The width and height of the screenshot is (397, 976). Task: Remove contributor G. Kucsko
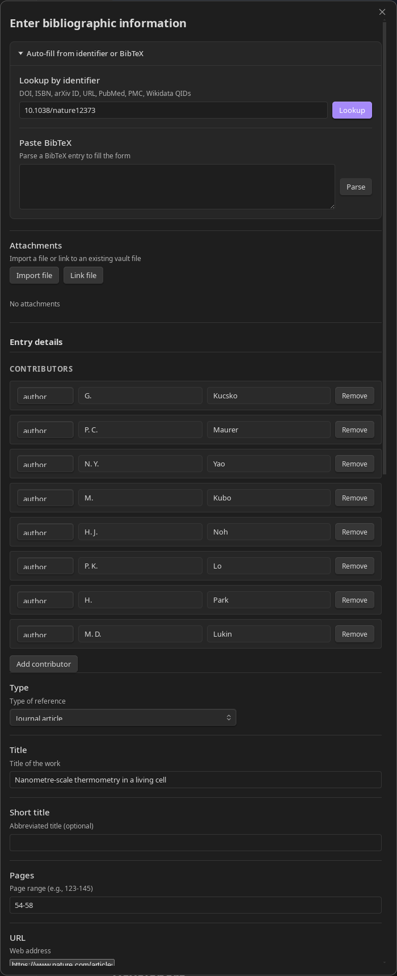point(354,396)
